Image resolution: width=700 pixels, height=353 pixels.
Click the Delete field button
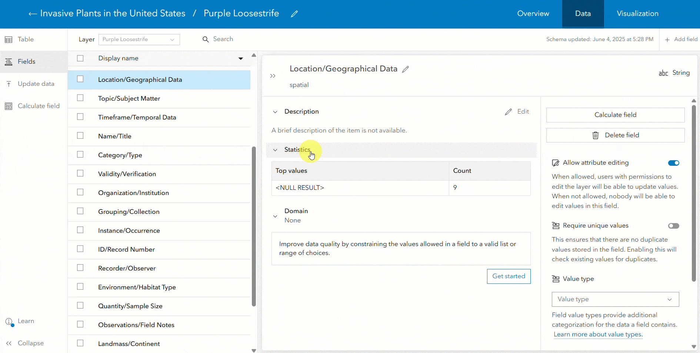(x=615, y=135)
